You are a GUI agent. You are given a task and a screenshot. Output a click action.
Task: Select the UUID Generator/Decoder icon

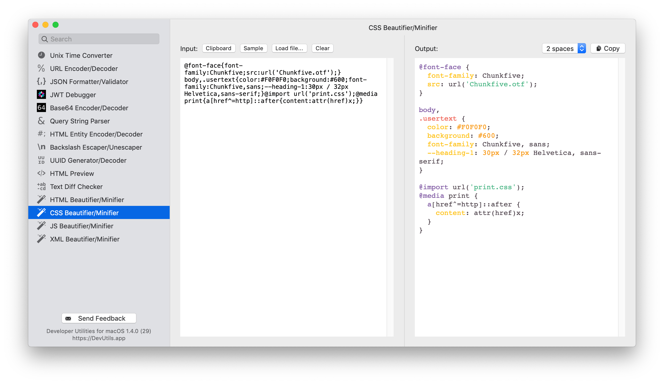(x=41, y=160)
